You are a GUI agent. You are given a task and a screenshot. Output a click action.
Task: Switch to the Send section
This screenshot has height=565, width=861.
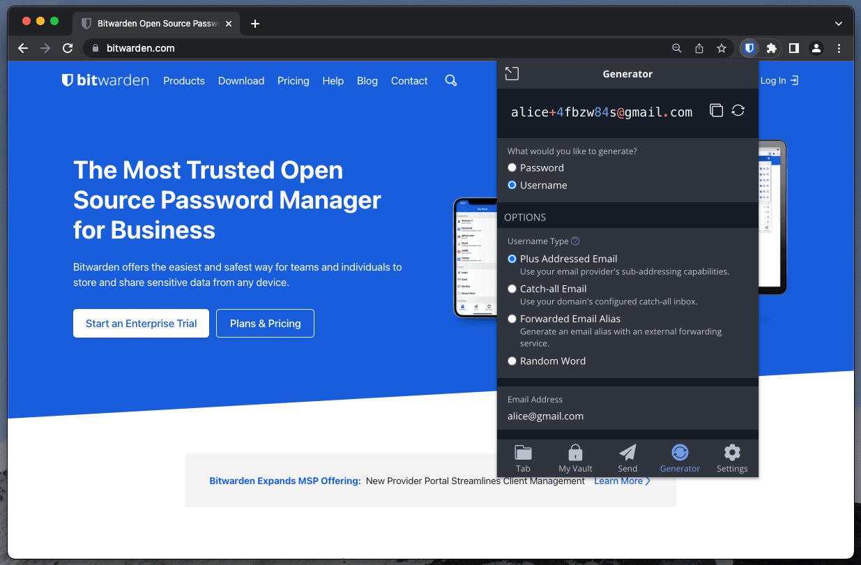[627, 458]
